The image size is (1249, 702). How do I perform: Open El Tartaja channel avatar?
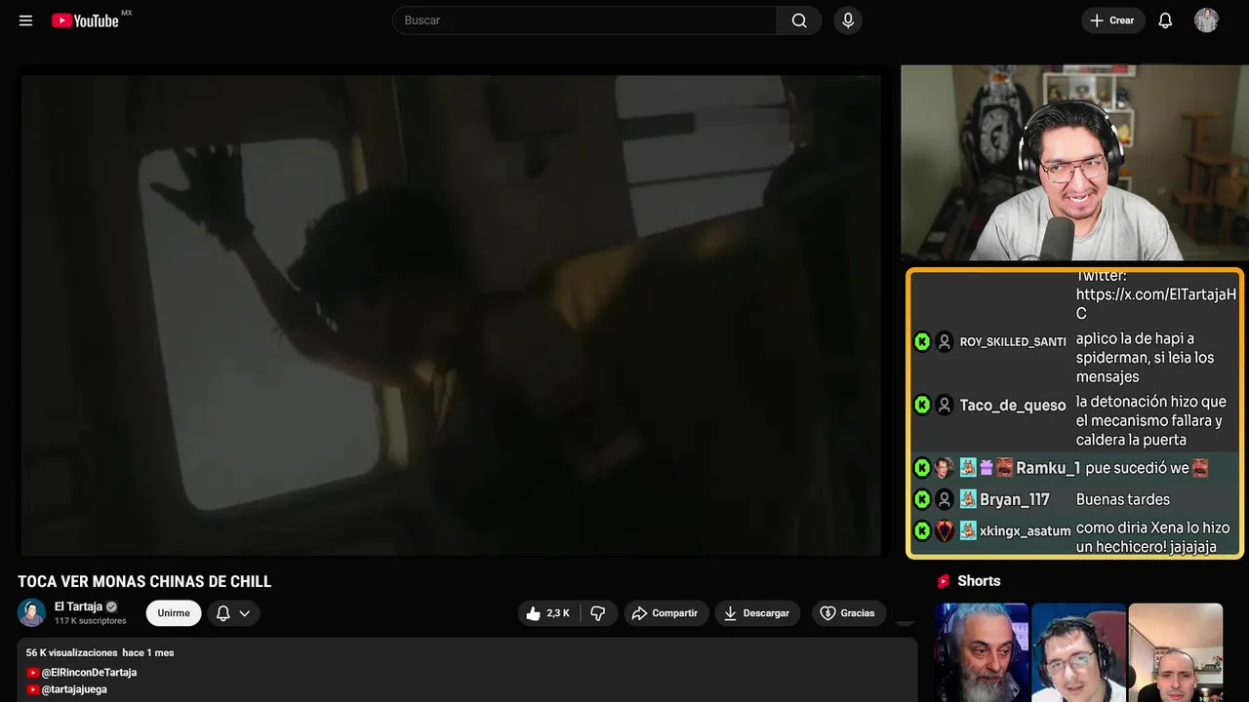pos(32,612)
